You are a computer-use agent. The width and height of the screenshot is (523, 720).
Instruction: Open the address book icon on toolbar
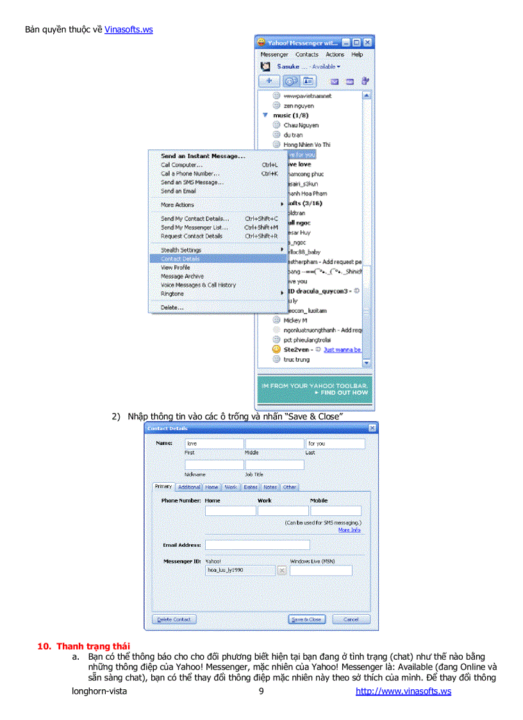[x=308, y=81]
